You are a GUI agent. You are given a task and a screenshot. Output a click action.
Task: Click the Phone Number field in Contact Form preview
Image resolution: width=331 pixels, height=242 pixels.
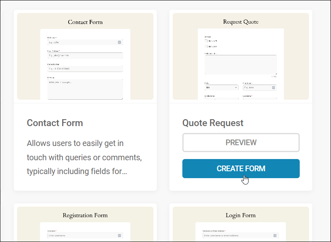84,68
